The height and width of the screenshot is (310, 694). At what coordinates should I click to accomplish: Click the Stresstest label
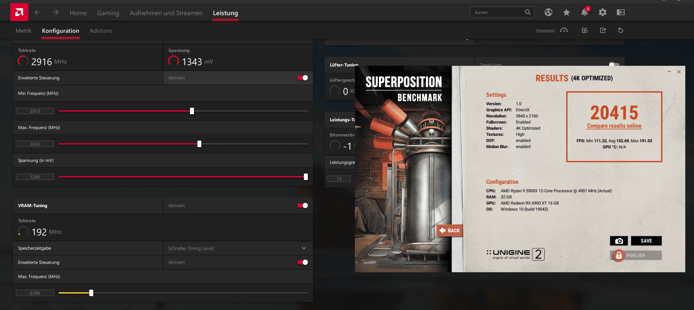(x=545, y=31)
